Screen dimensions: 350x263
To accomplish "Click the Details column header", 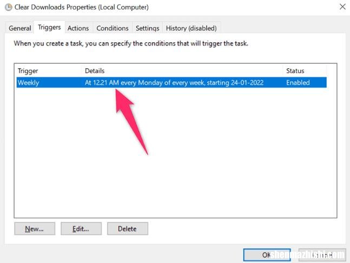I will 182,71.
